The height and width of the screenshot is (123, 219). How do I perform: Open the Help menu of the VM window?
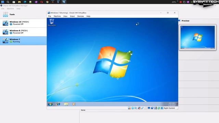[88, 16]
